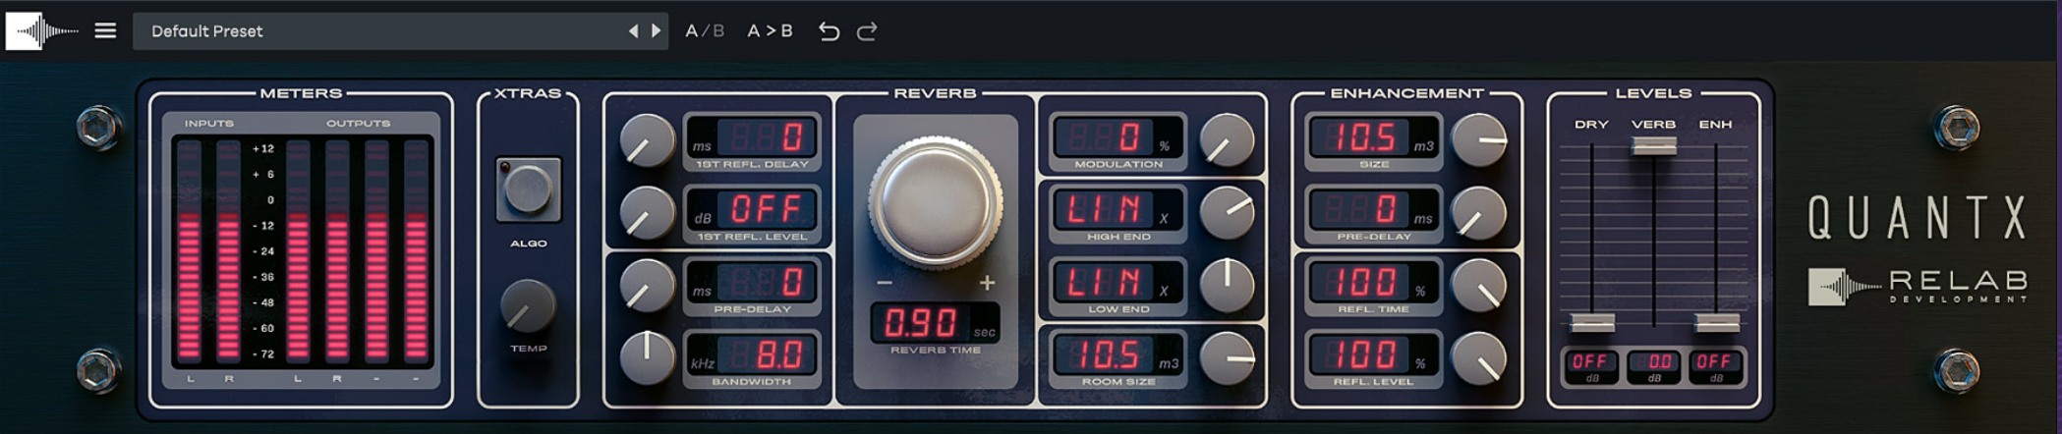The height and width of the screenshot is (434, 2062).
Task: Click the XTRAS section heading
Action: point(528,93)
